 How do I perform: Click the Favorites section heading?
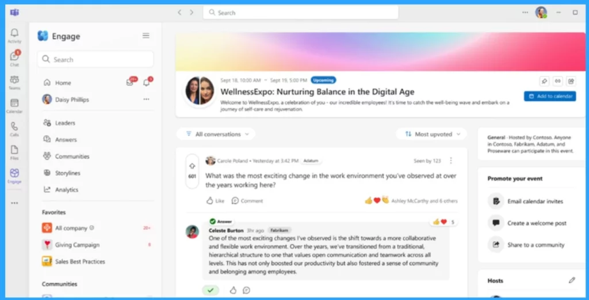[x=53, y=212]
